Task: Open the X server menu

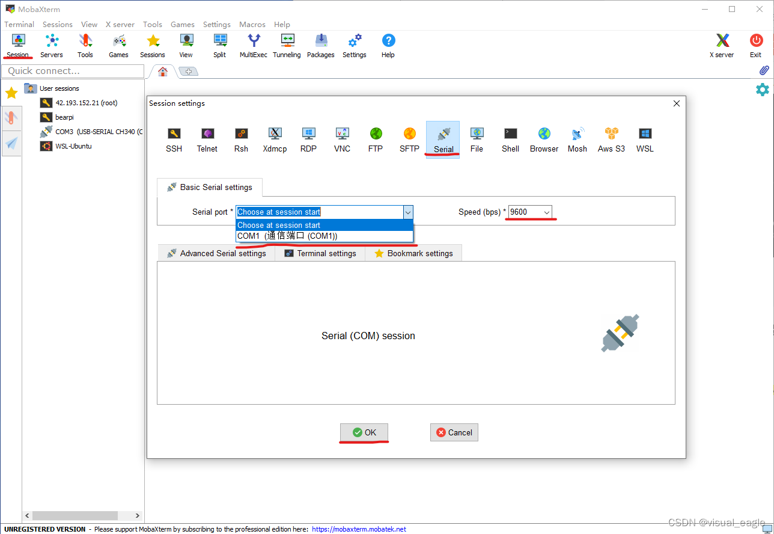Action: click(120, 25)
